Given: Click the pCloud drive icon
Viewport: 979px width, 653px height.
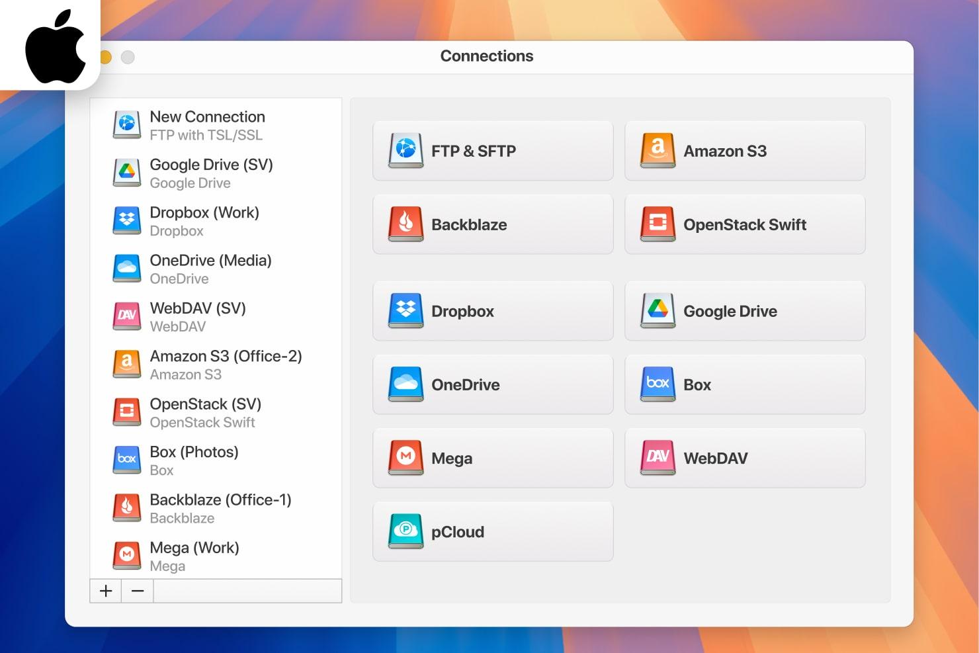Looking at the screenshot, I should pos(405,531).
